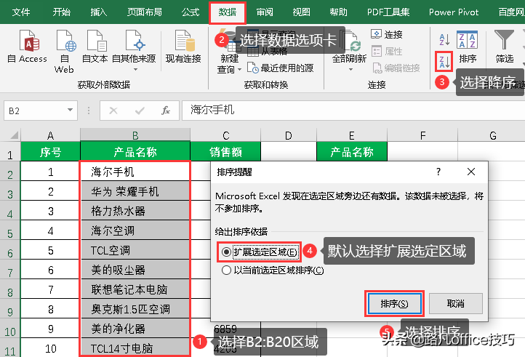The height and width of the screenshot is (357, 525).
Task: Open the 排序 custom sort dialog
Action: point(467,47)
